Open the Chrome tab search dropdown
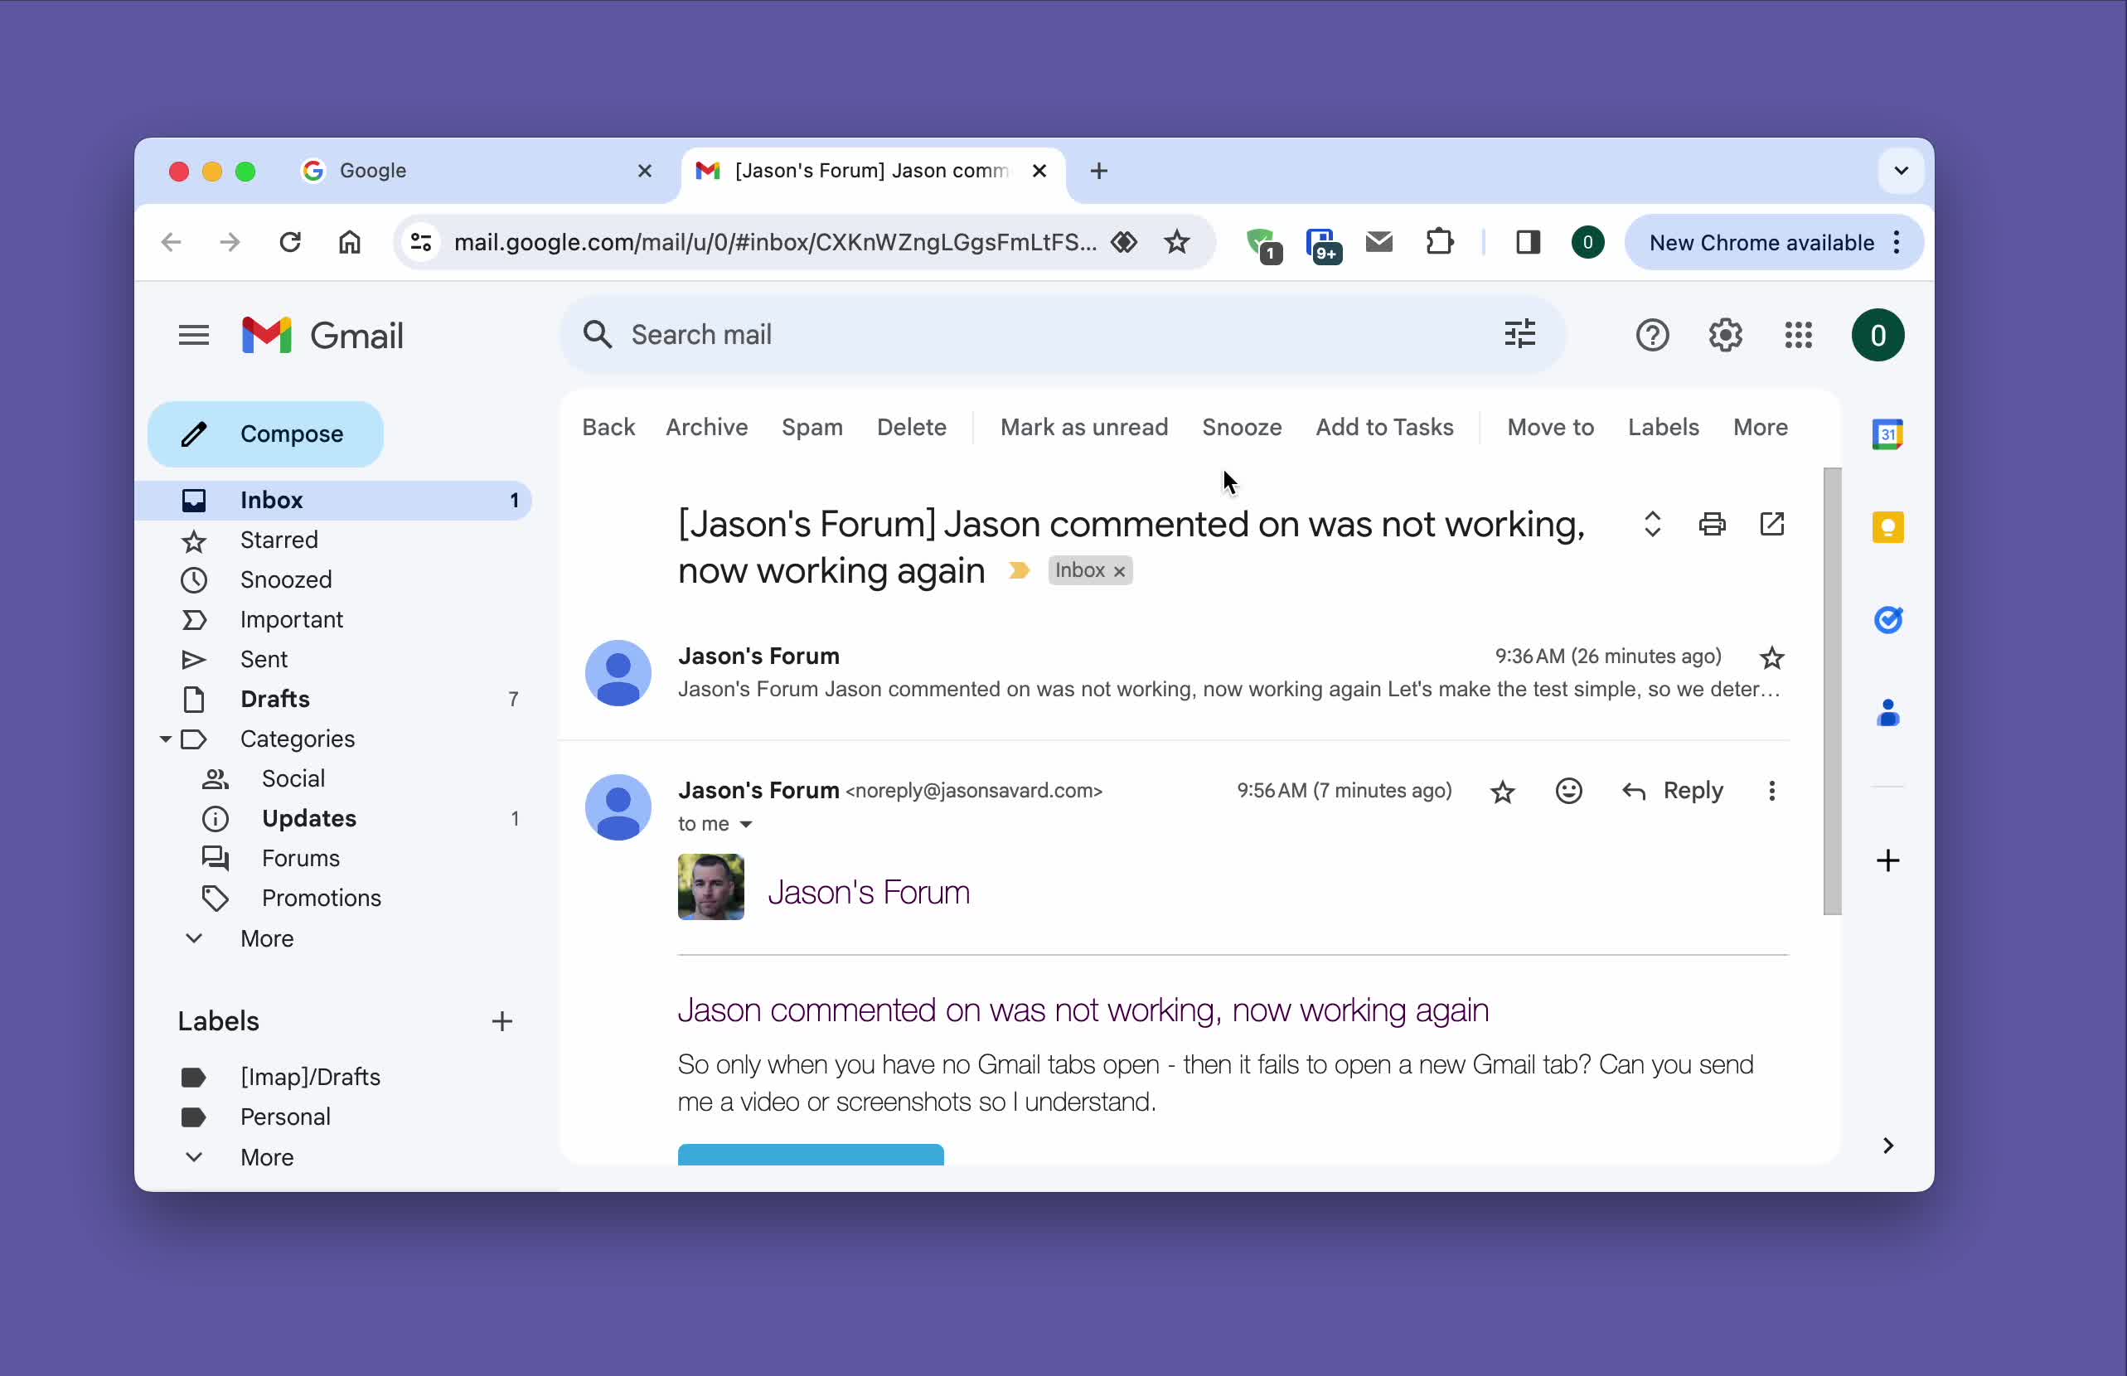The width and height of the screenshot is (2127, 1376). click(1900, 170)
